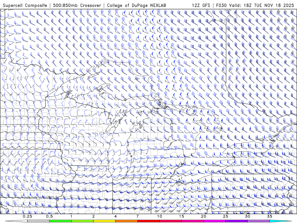Click the yellow-green 1–2 color bar segment
This screenshot has width=297, height=223.
[82, 221]
